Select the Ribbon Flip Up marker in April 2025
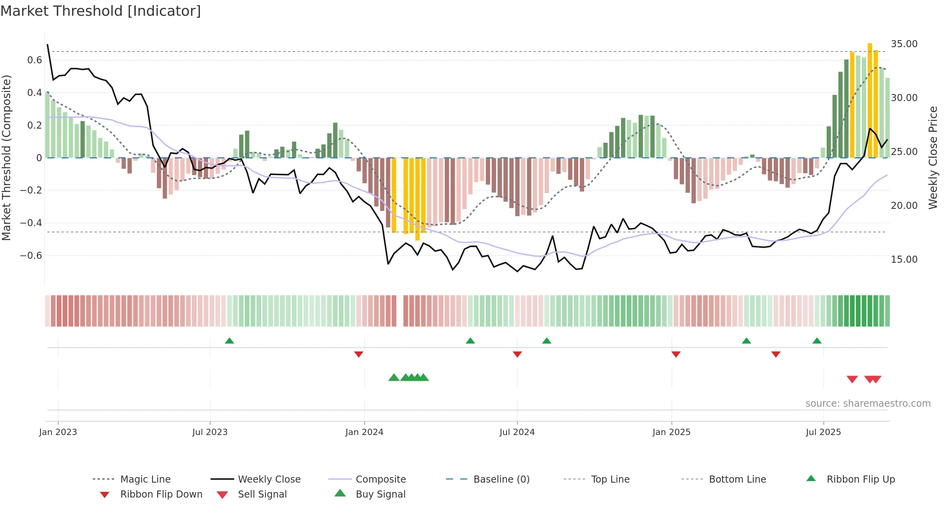This screenshot has height=531, width=944. click(x=747, y=341)
